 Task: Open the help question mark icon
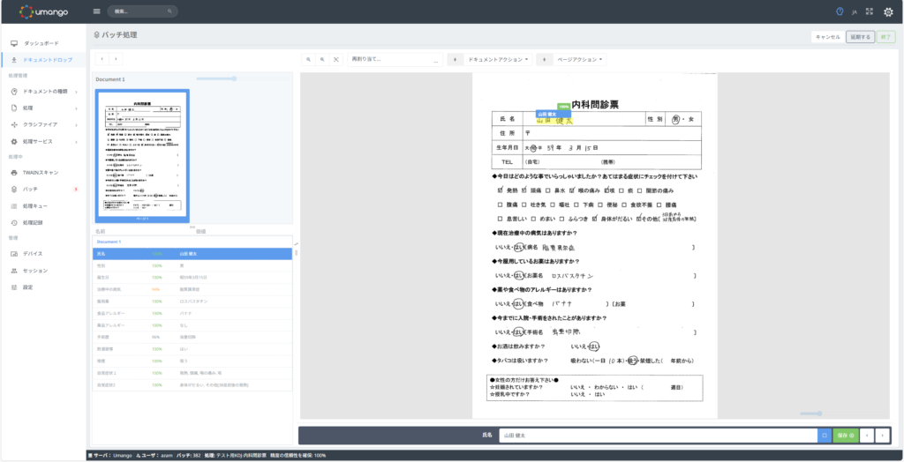click(840, 11)
